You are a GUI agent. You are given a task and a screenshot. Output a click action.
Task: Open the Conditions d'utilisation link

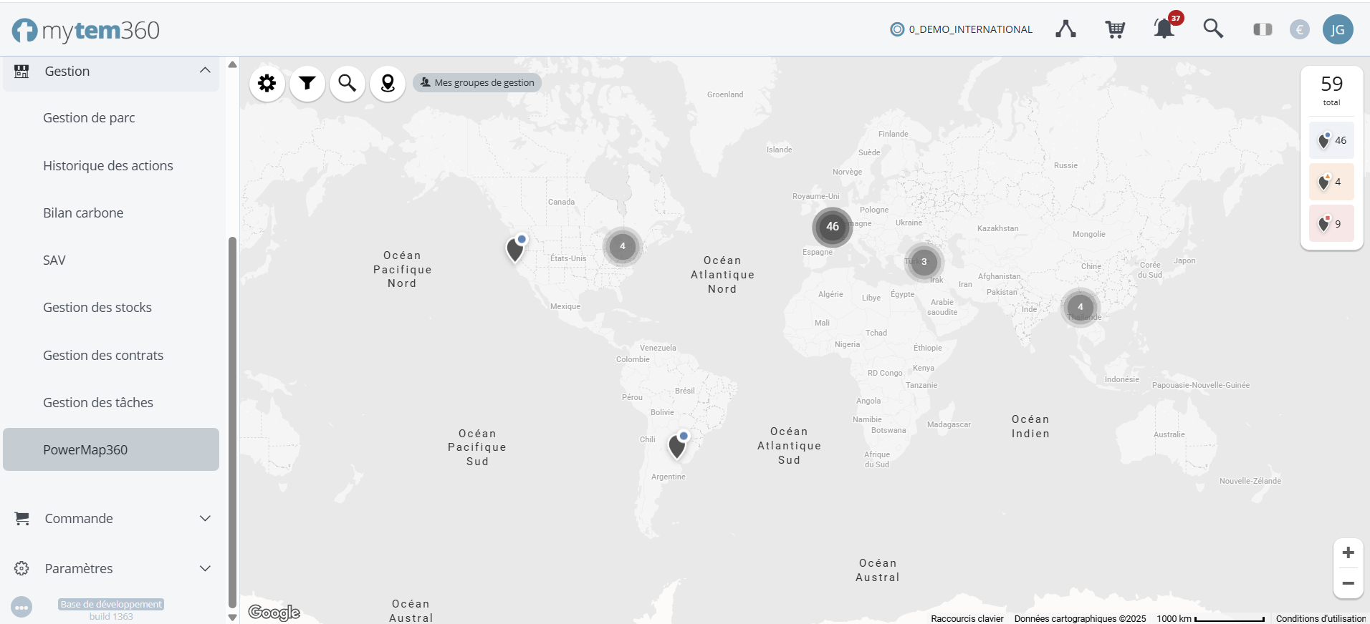point(1321,619)
